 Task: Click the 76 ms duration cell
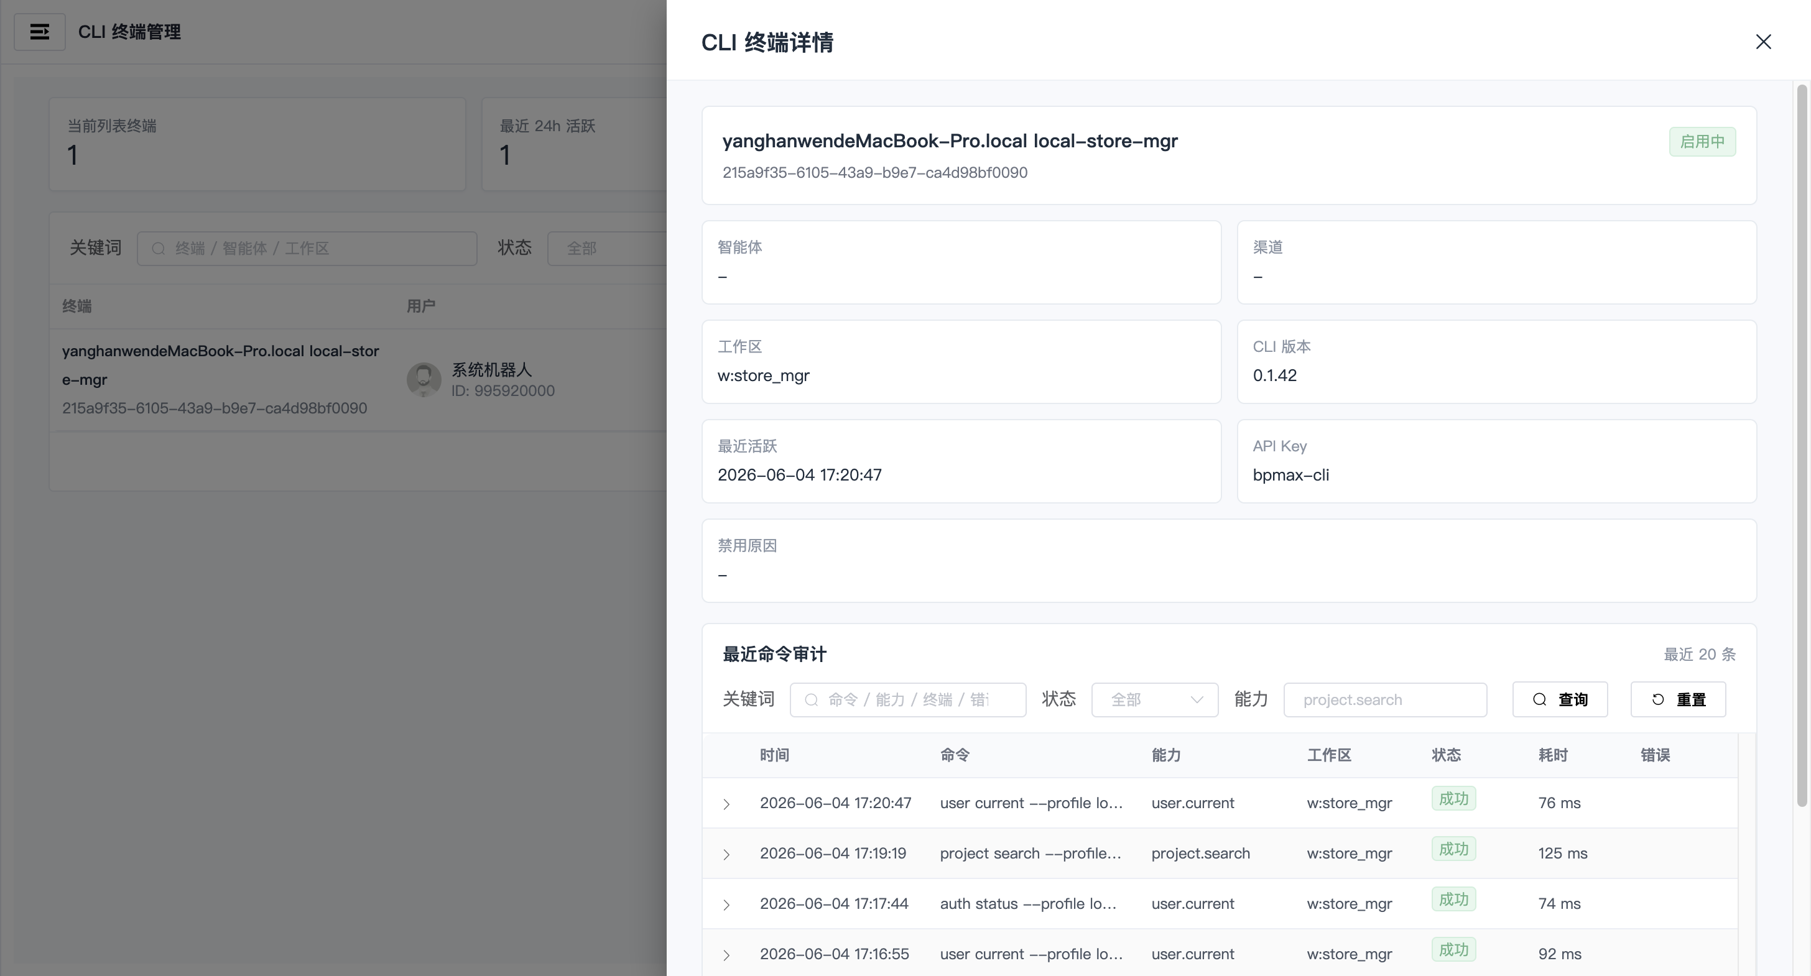tap(1559, 803)
